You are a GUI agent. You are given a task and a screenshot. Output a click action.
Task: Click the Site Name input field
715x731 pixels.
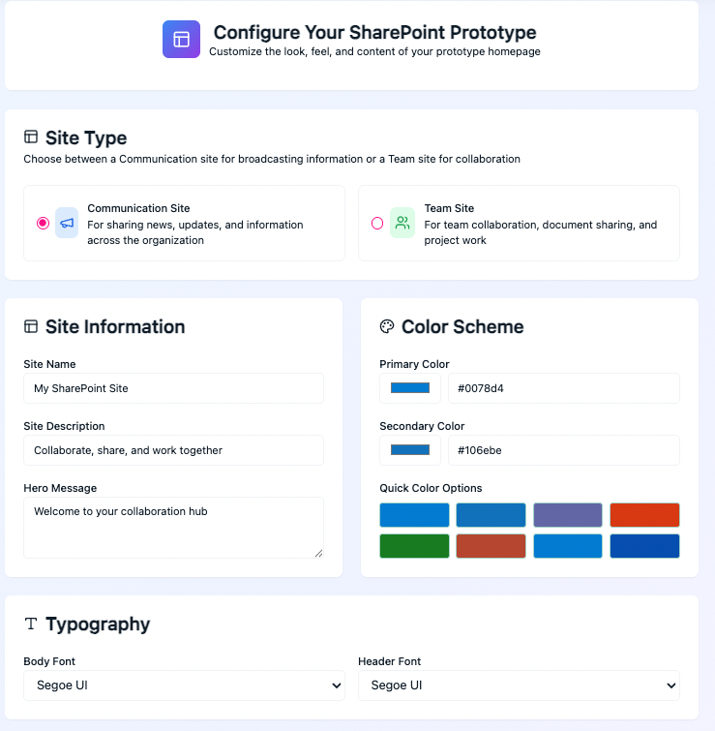coord(173,388)
